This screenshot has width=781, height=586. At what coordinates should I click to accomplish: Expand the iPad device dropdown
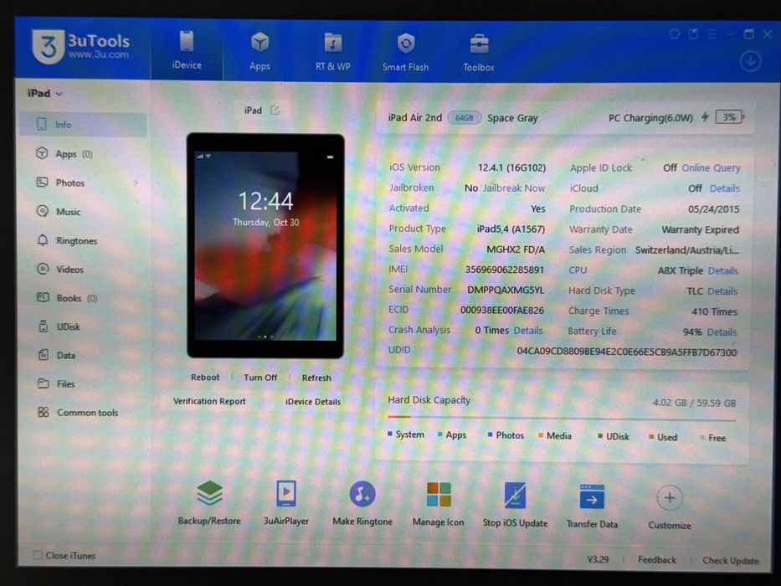click(45, 93)
